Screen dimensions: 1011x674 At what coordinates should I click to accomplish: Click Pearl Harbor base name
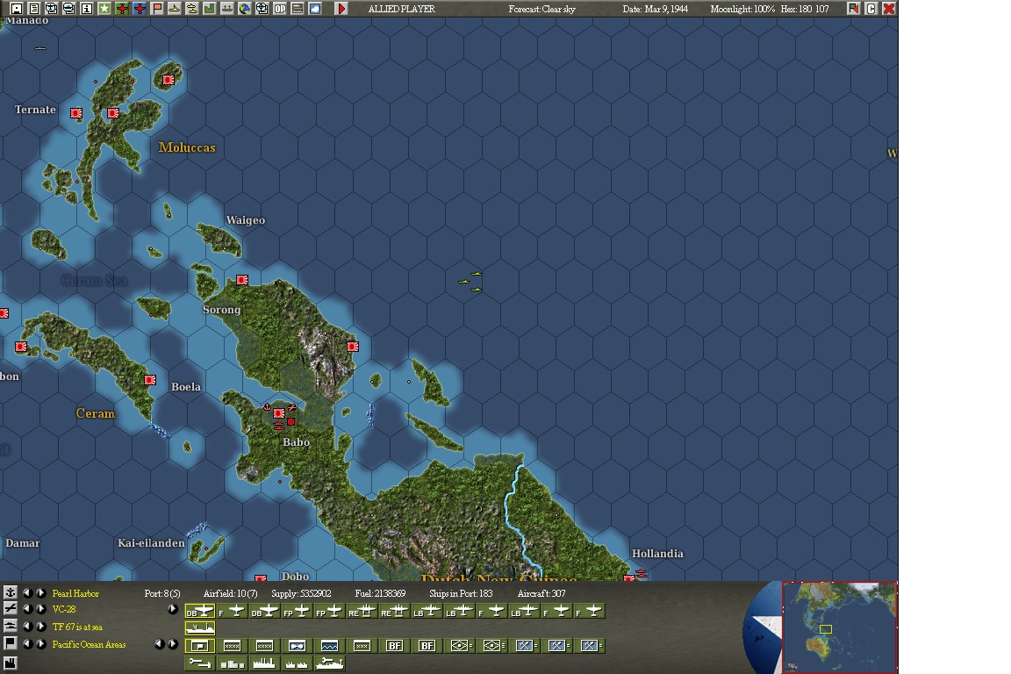pos(75,593)
